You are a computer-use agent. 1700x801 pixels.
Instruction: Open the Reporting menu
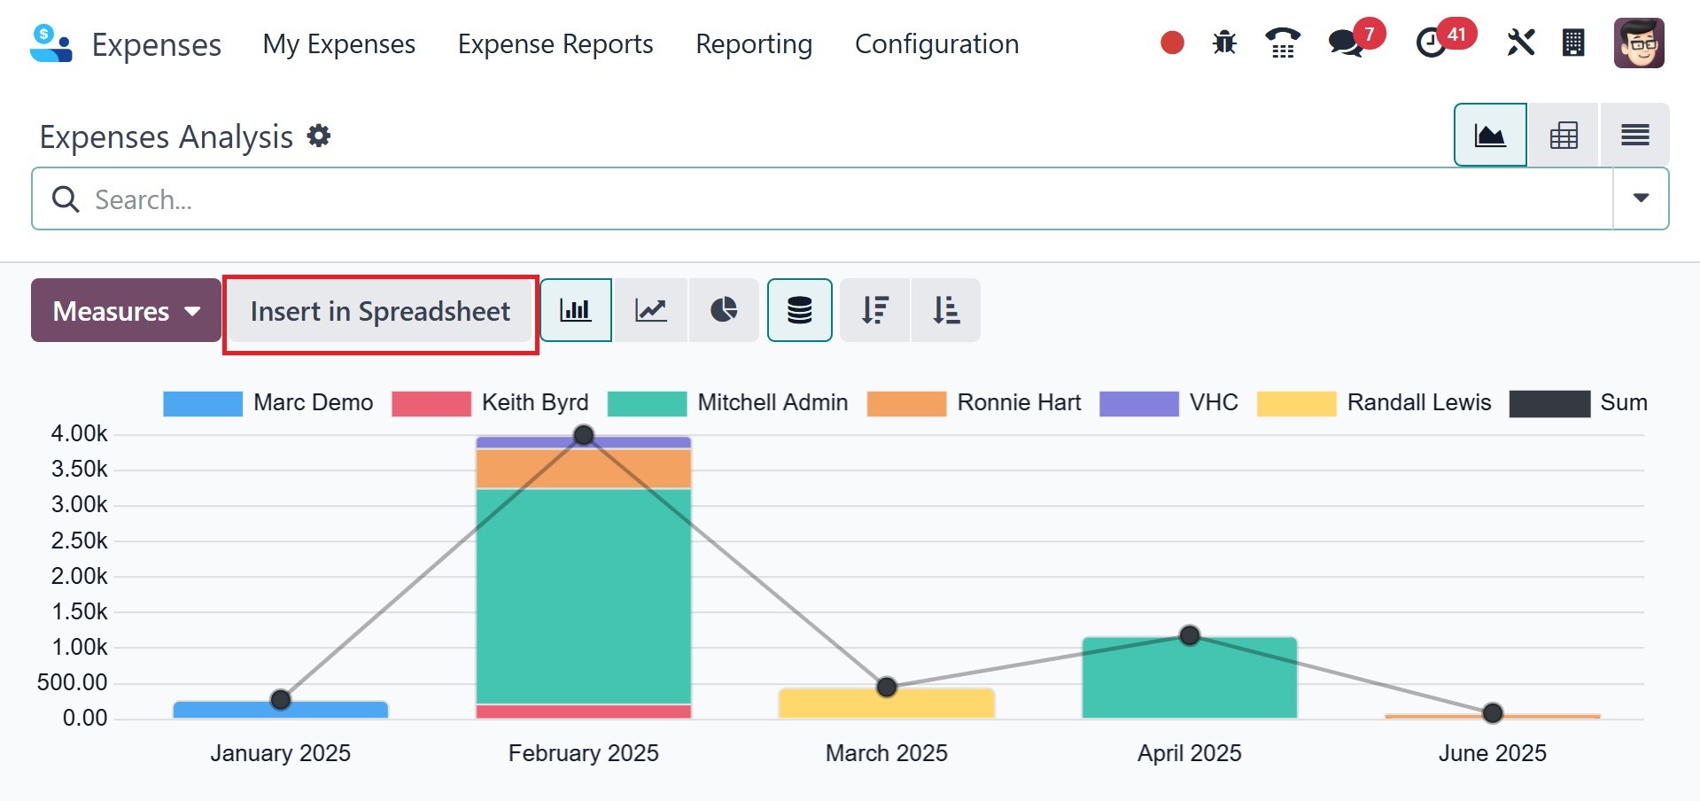coord(753,44)
